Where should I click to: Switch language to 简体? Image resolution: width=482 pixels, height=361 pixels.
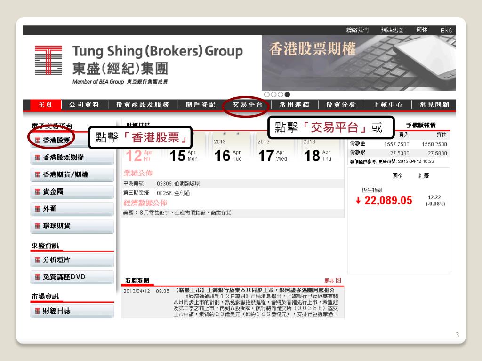point(422,30)
